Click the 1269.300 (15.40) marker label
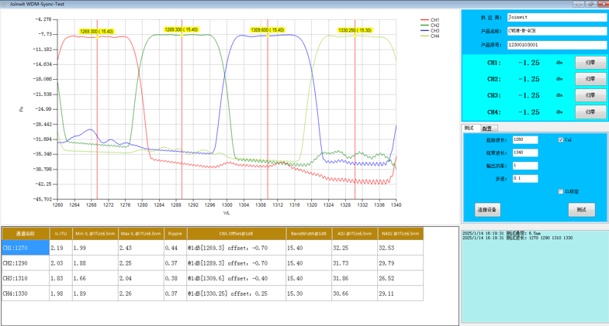609x326 pixels. coord(96,32)
